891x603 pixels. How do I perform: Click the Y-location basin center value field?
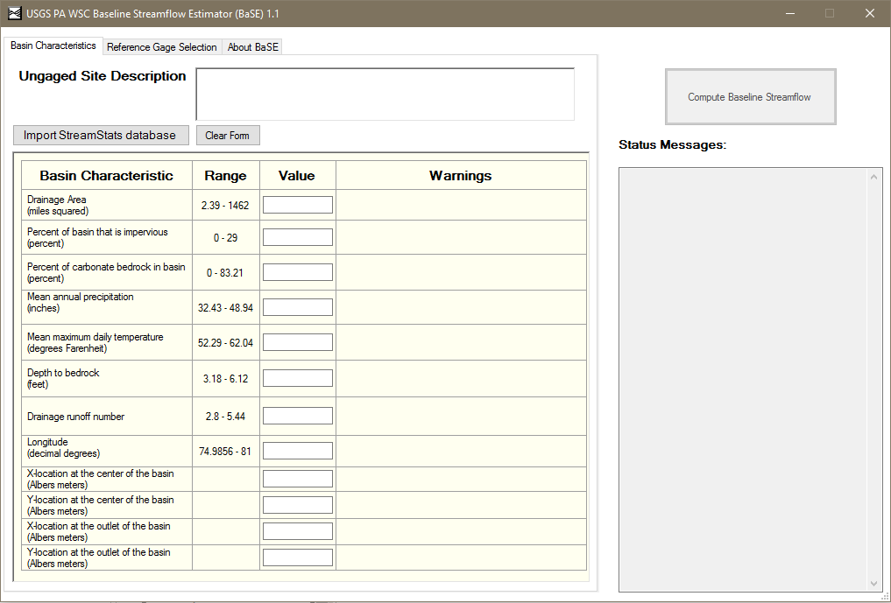(298, 505)
